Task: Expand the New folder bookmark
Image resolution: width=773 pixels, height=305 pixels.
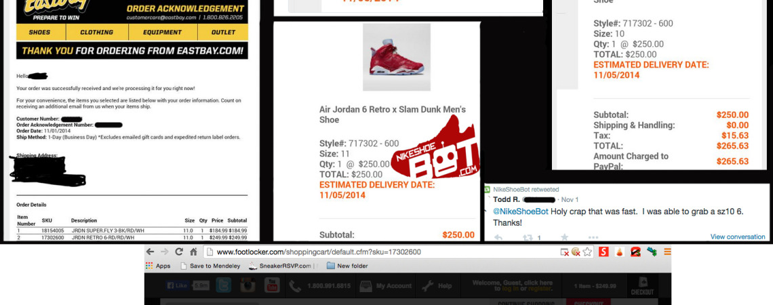Action: (347, 266)
